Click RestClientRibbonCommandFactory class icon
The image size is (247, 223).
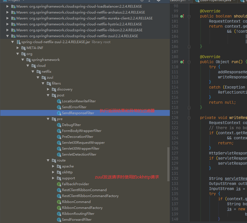[x=59, y=196]
